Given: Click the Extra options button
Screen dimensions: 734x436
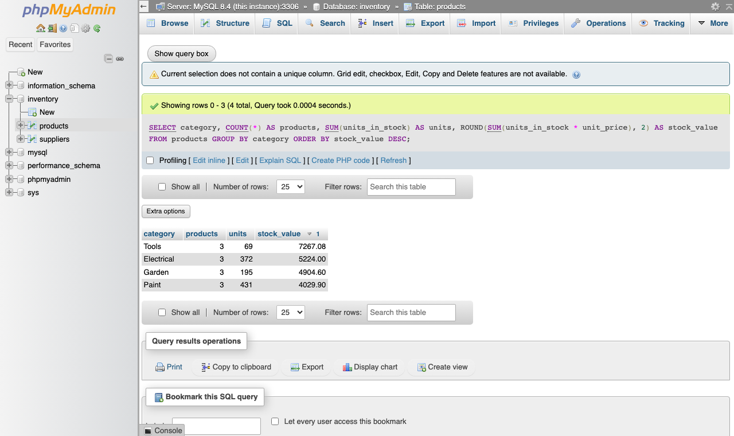Looking at the screenshot, I should [x=166, y=211].
